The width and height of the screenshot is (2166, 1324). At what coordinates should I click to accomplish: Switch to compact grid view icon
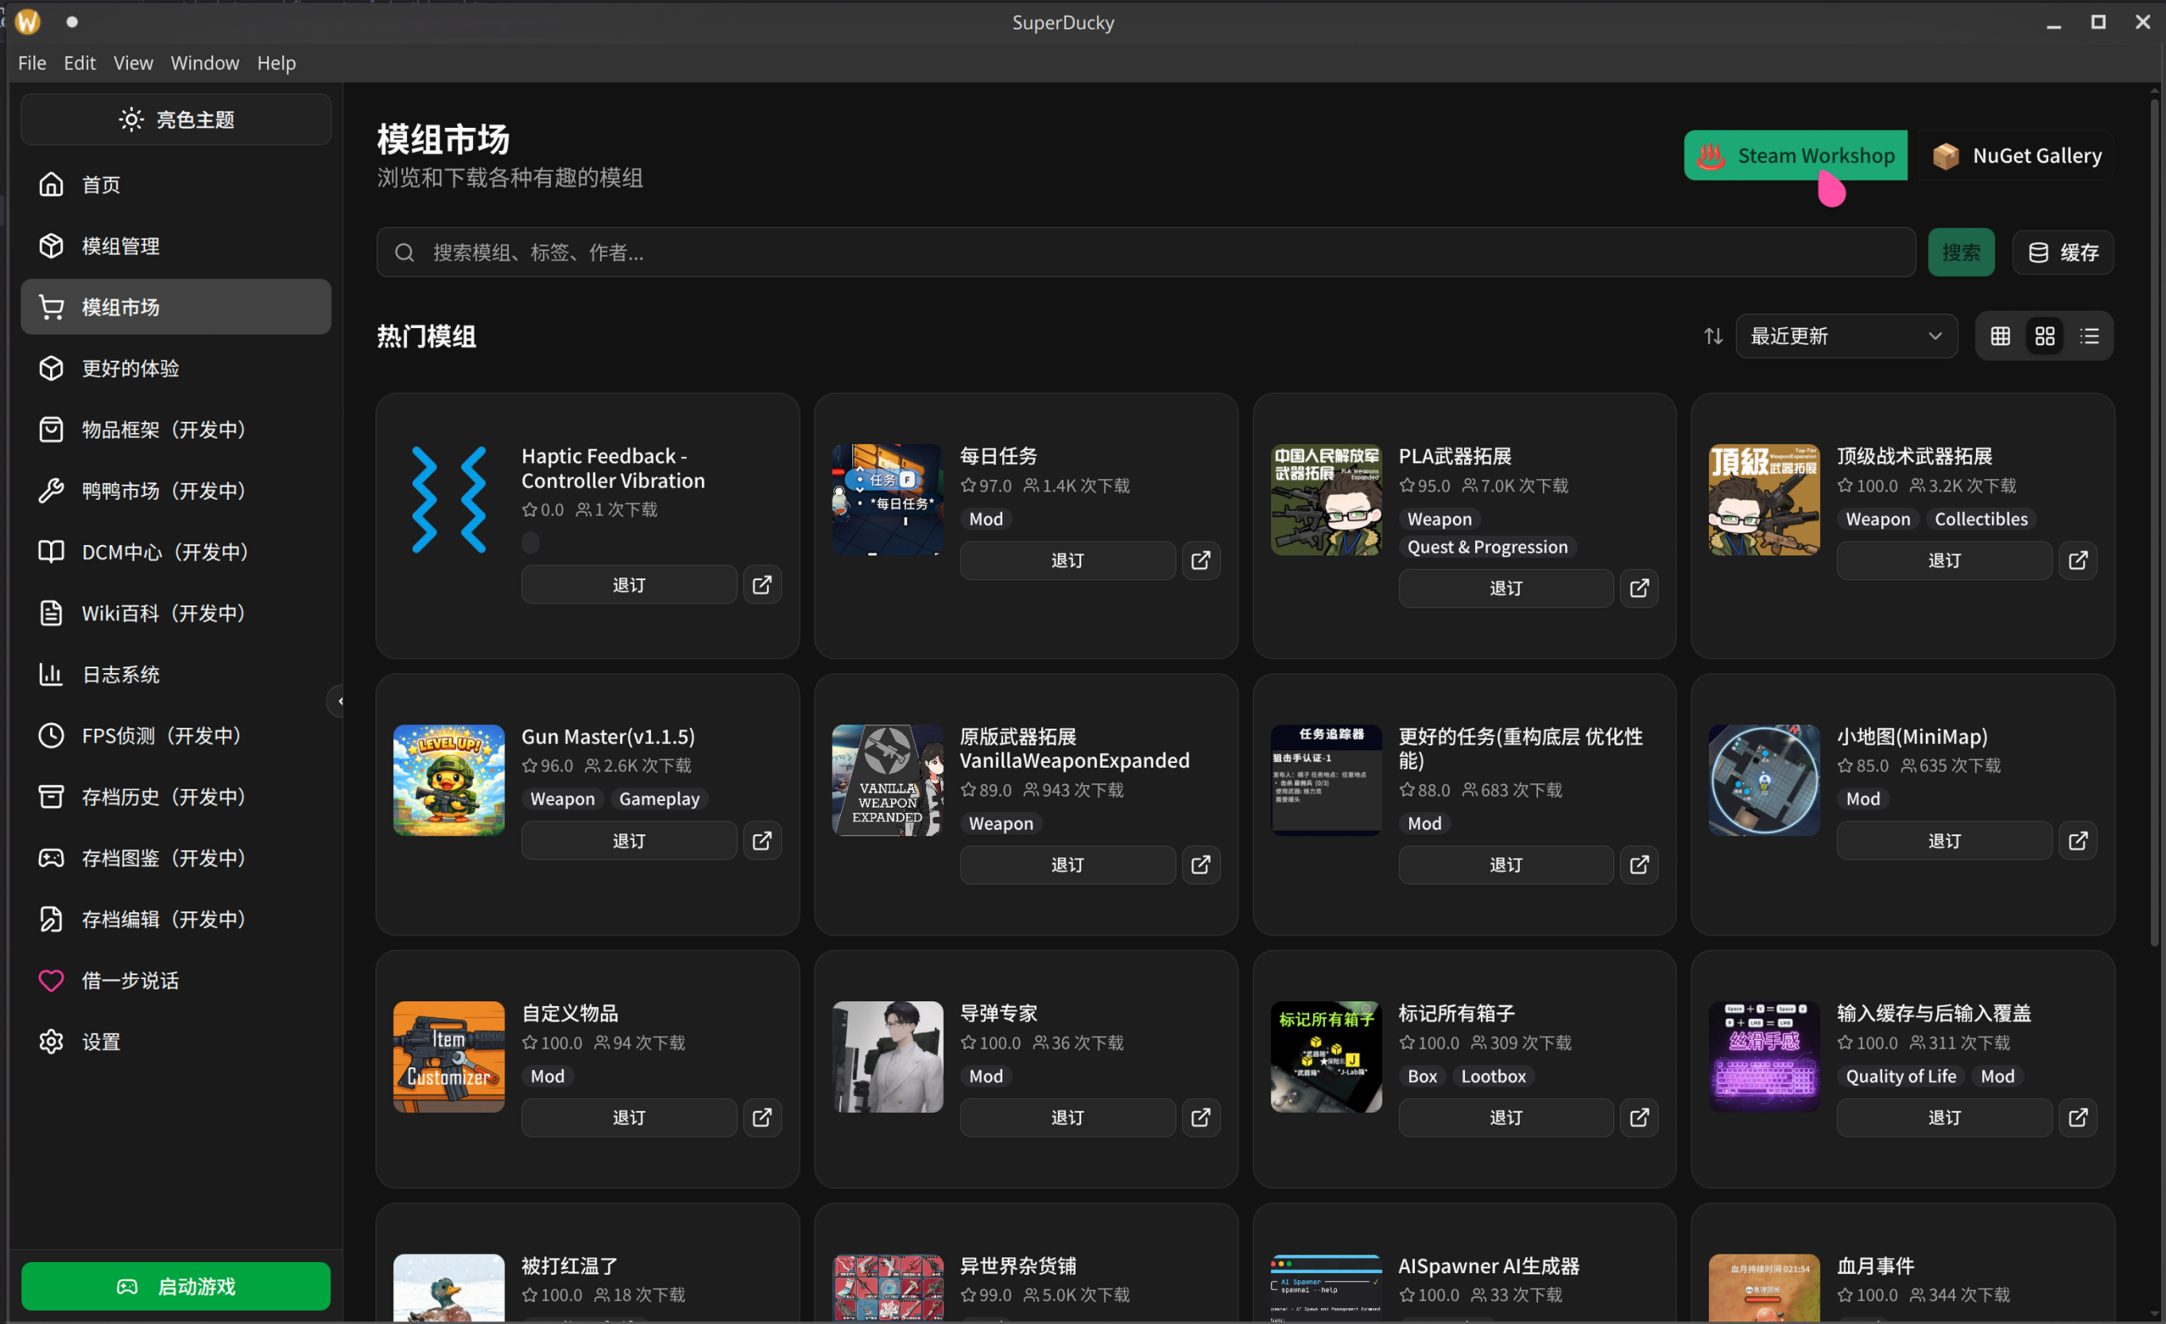coord(2000,336)
